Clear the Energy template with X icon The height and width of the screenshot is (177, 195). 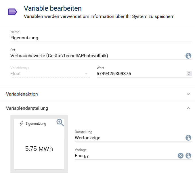point(180,156)
